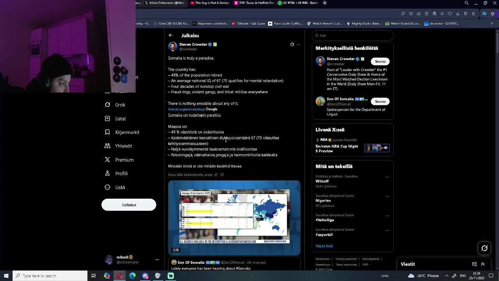Image resolution: width=499 pixels, height=281 pixels.
Task: Expand the hidden bookmarks chevron
Action: (492, 23)
